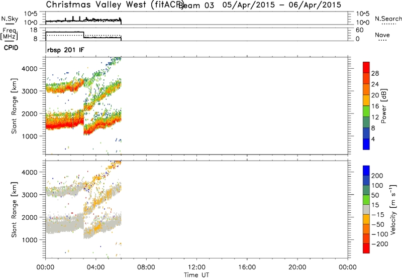
Task: Click 'Slant Range [km]' label of power panel
Action: [x=14, y=106]
